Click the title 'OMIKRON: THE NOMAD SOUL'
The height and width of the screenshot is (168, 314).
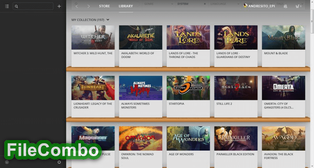tap(137, 156)
